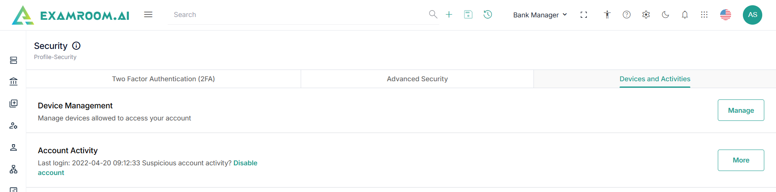Click the plus add icon
This screenshot has width=776, height=192.
[x=449, y=15]
